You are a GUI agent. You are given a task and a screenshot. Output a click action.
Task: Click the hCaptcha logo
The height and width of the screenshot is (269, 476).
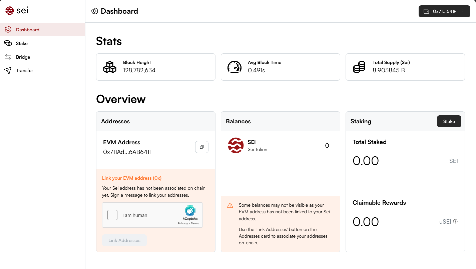click(190, 211)
